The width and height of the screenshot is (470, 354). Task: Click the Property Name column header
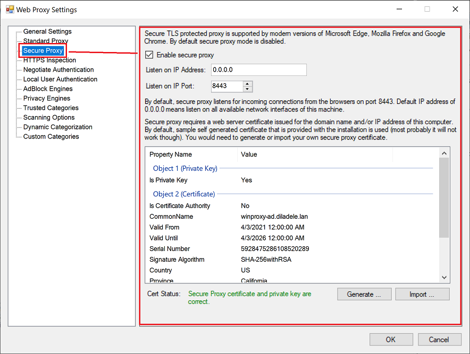[192, 154]
